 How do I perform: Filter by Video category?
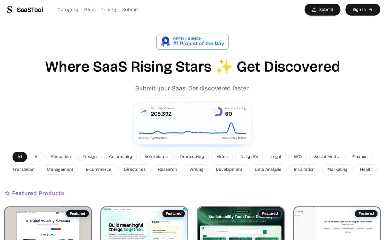222,157
